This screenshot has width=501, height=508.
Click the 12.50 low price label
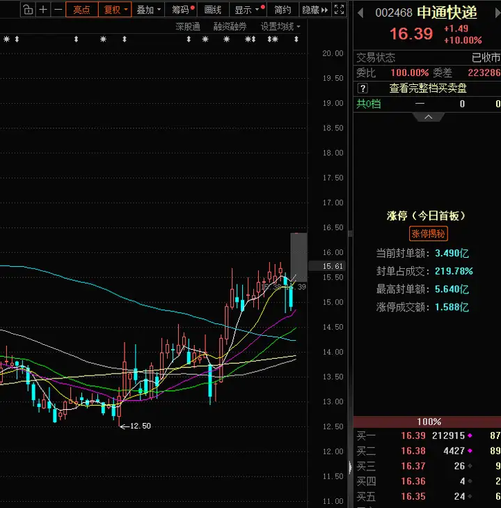click(x=141, y=426)
